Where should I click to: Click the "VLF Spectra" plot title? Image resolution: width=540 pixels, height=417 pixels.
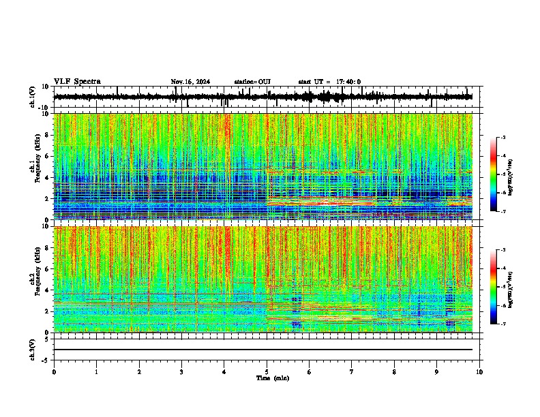point(77,82)
